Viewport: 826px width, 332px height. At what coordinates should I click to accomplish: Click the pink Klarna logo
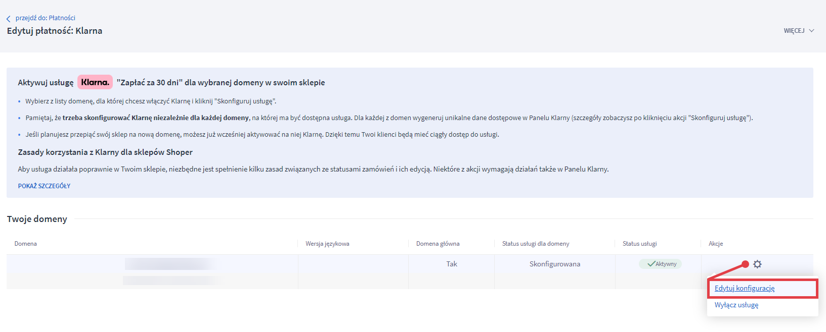pyautogui.click(x=95, y=82)
